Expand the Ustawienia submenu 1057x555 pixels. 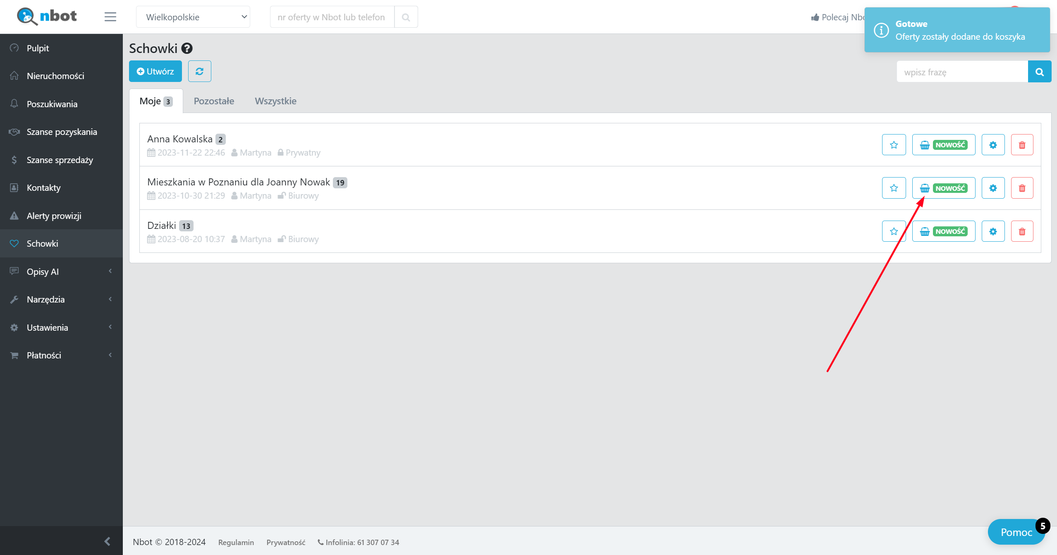(x=61, y=327)
